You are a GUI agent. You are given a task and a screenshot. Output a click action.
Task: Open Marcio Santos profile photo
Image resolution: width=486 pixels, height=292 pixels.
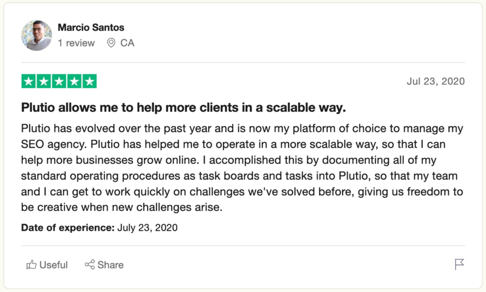coord(36,35)
